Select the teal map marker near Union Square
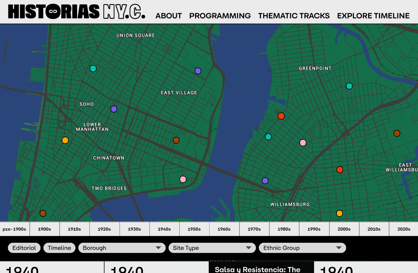 (x=93, y=69)
